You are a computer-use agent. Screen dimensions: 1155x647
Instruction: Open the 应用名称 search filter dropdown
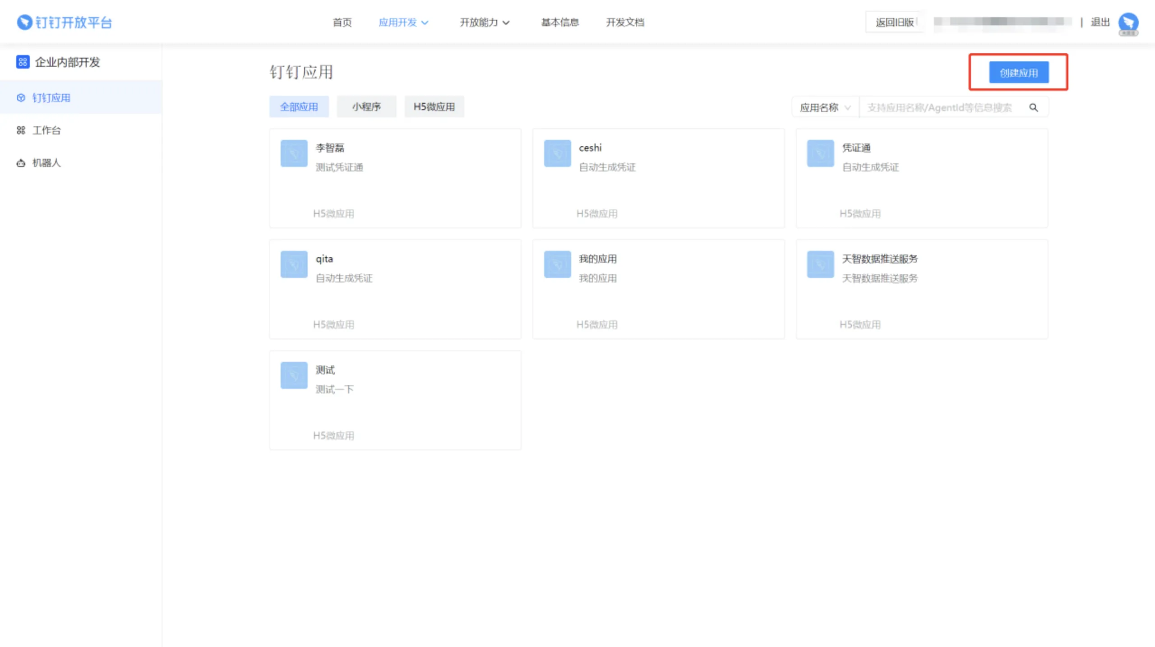point(825,107)
